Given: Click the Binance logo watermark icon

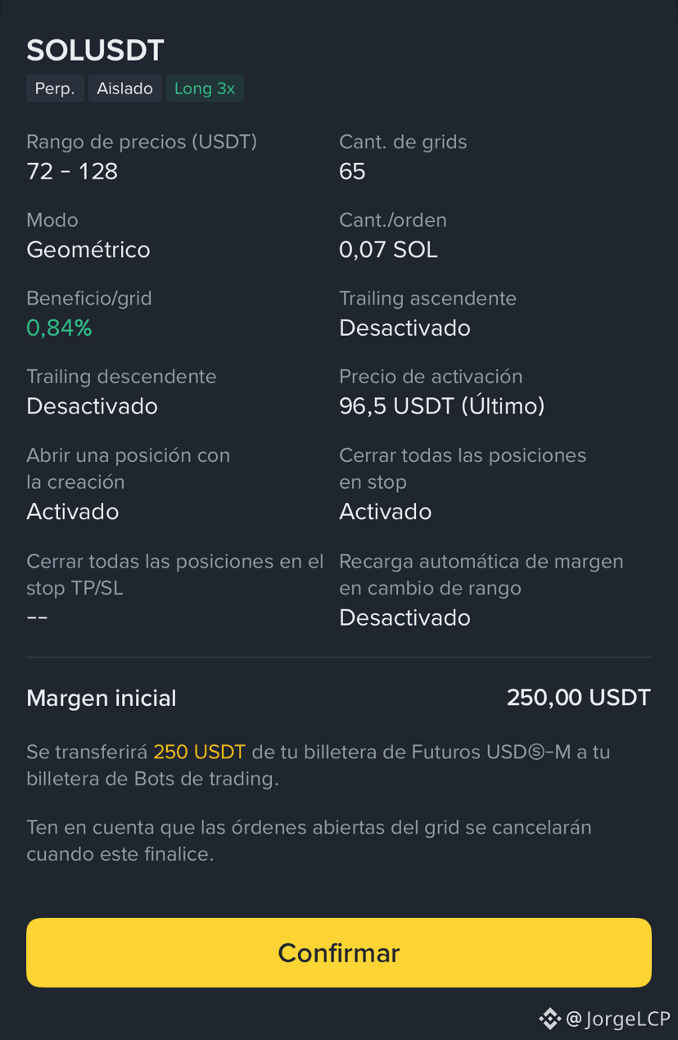Looking at the screenshot, I should point(549,1019).
